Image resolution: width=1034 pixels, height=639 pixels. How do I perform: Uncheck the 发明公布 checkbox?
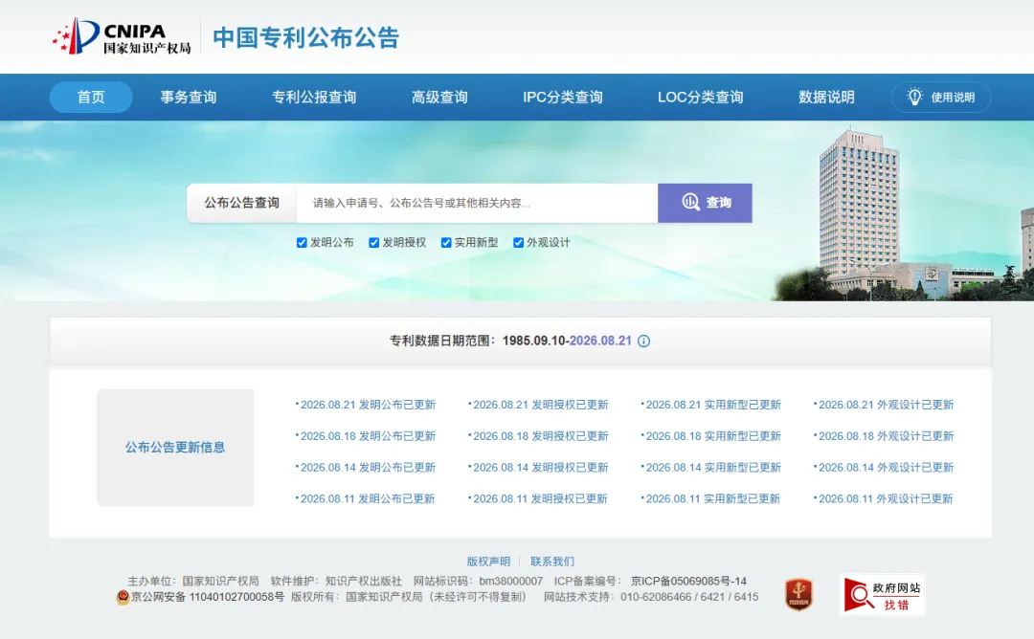click(x=302, y=242)
